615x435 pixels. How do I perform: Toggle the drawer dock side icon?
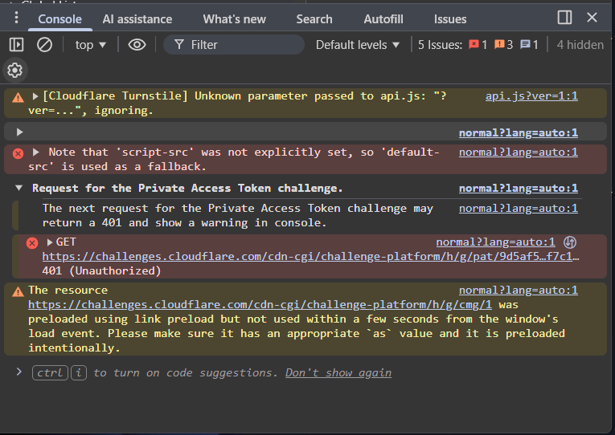(564, 18)
